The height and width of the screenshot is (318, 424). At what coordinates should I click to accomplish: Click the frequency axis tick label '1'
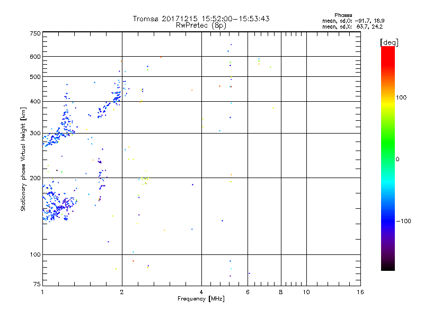[42, 292]
